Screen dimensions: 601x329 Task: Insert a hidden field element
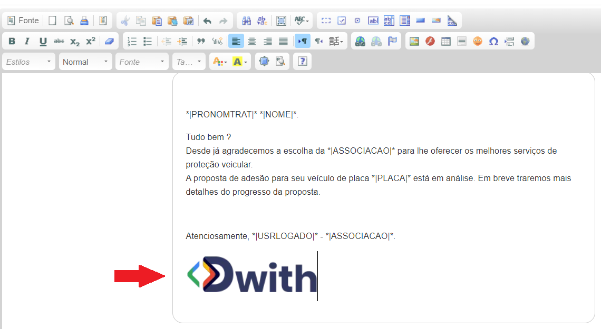(452, 21)
